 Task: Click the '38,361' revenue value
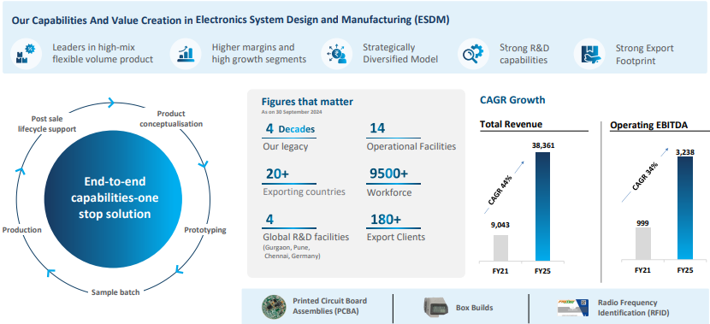point(542,146)
